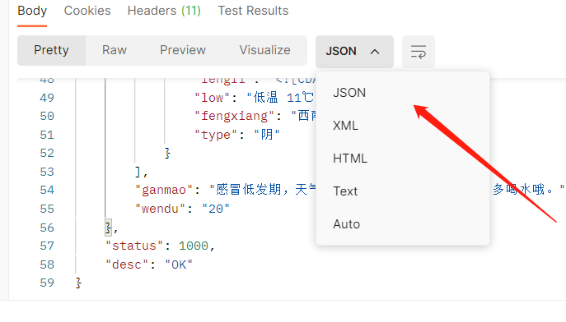Select the Preview view mode
This screenshot has width=566, height=322.
coord(183,50)
